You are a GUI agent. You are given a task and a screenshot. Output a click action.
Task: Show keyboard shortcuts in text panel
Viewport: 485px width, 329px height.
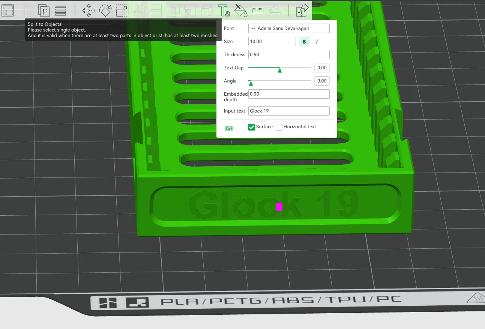point(229,128)
